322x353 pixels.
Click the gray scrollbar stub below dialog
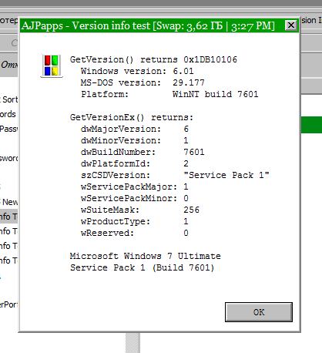(x=132, y=343)
